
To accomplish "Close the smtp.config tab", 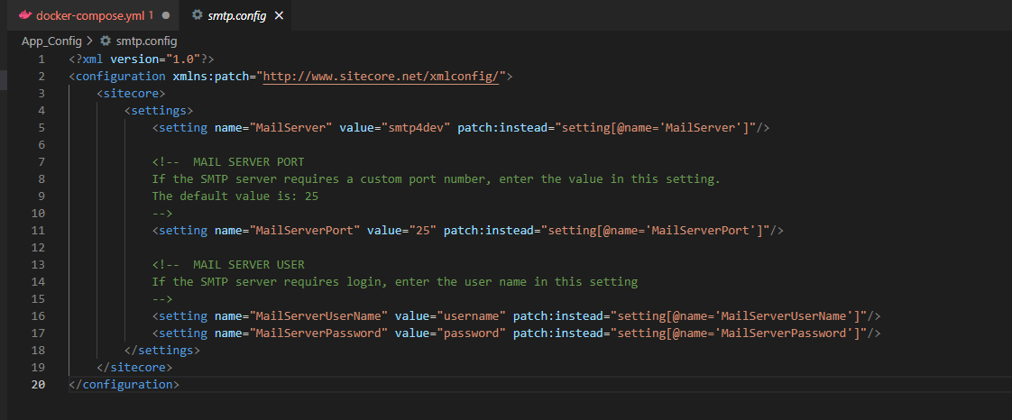I will pyautogui.click(x=278, y=16).
